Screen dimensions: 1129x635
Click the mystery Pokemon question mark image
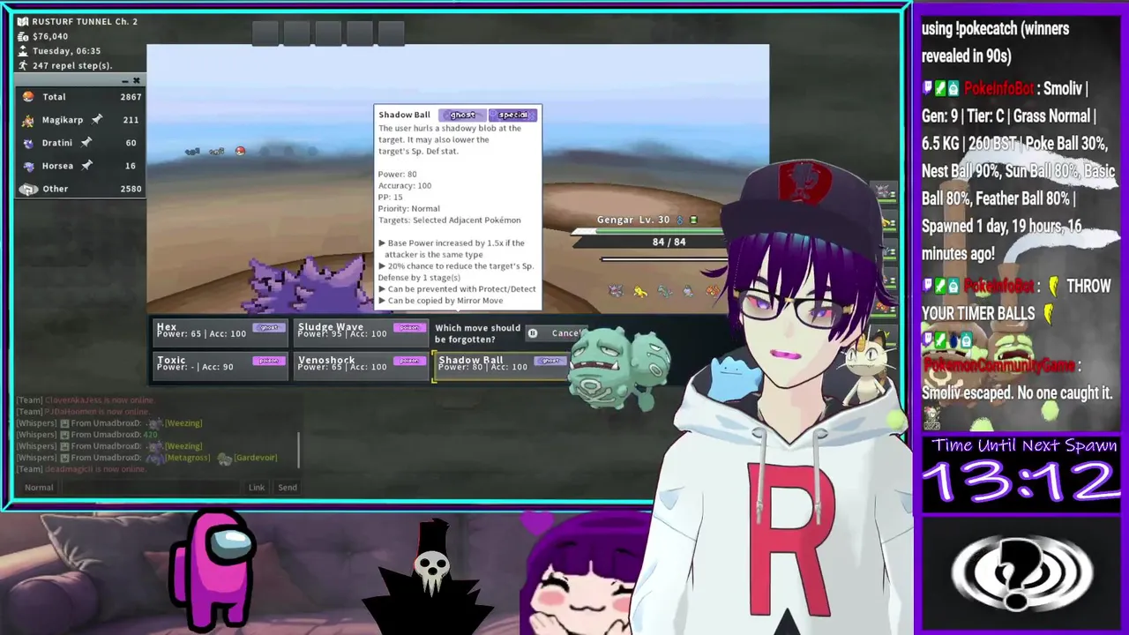point(1020,573)
